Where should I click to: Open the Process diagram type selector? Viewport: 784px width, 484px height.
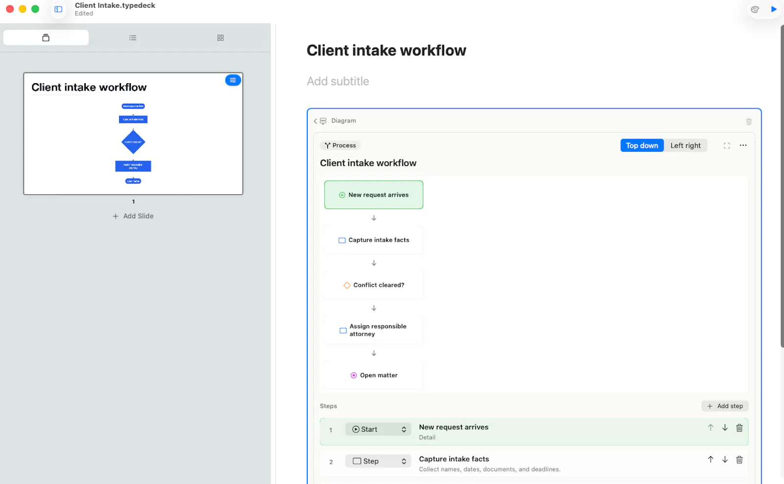click(341, 145)
